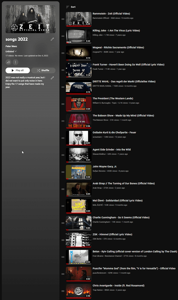Open Frank Turner - Haven't Been Doing So Well

(x=129, y=64)
